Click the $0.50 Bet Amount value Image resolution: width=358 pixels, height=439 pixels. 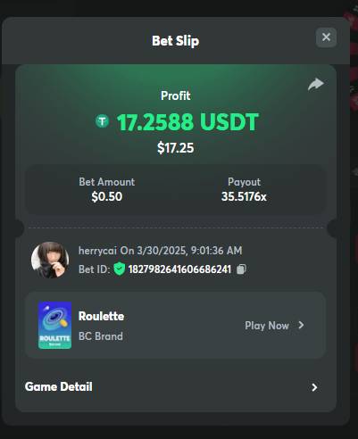107,196
